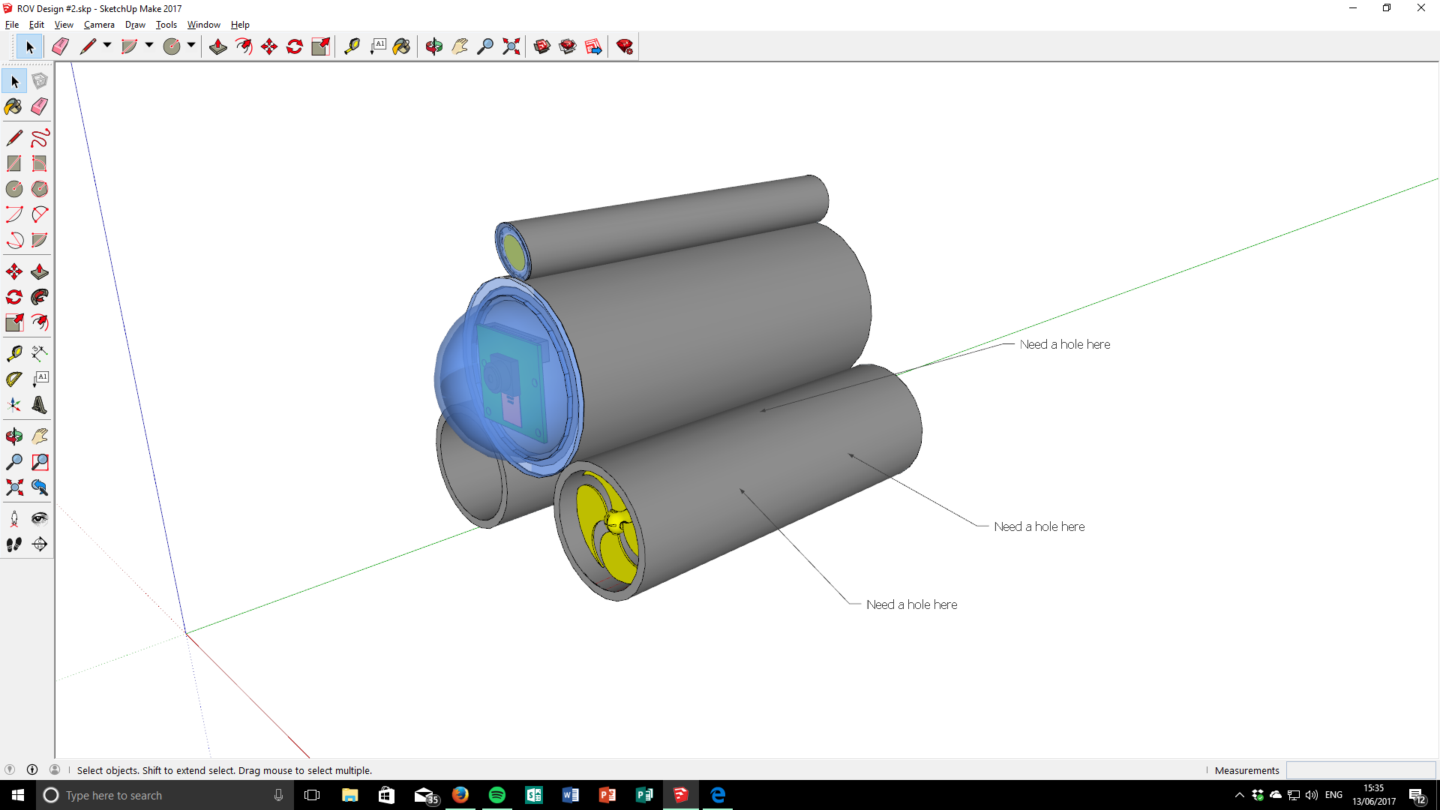The width and height of the screenshot is (1440, 810).
Task: Open 3D Warehouse from top toolbar
Action: point(542,46)
